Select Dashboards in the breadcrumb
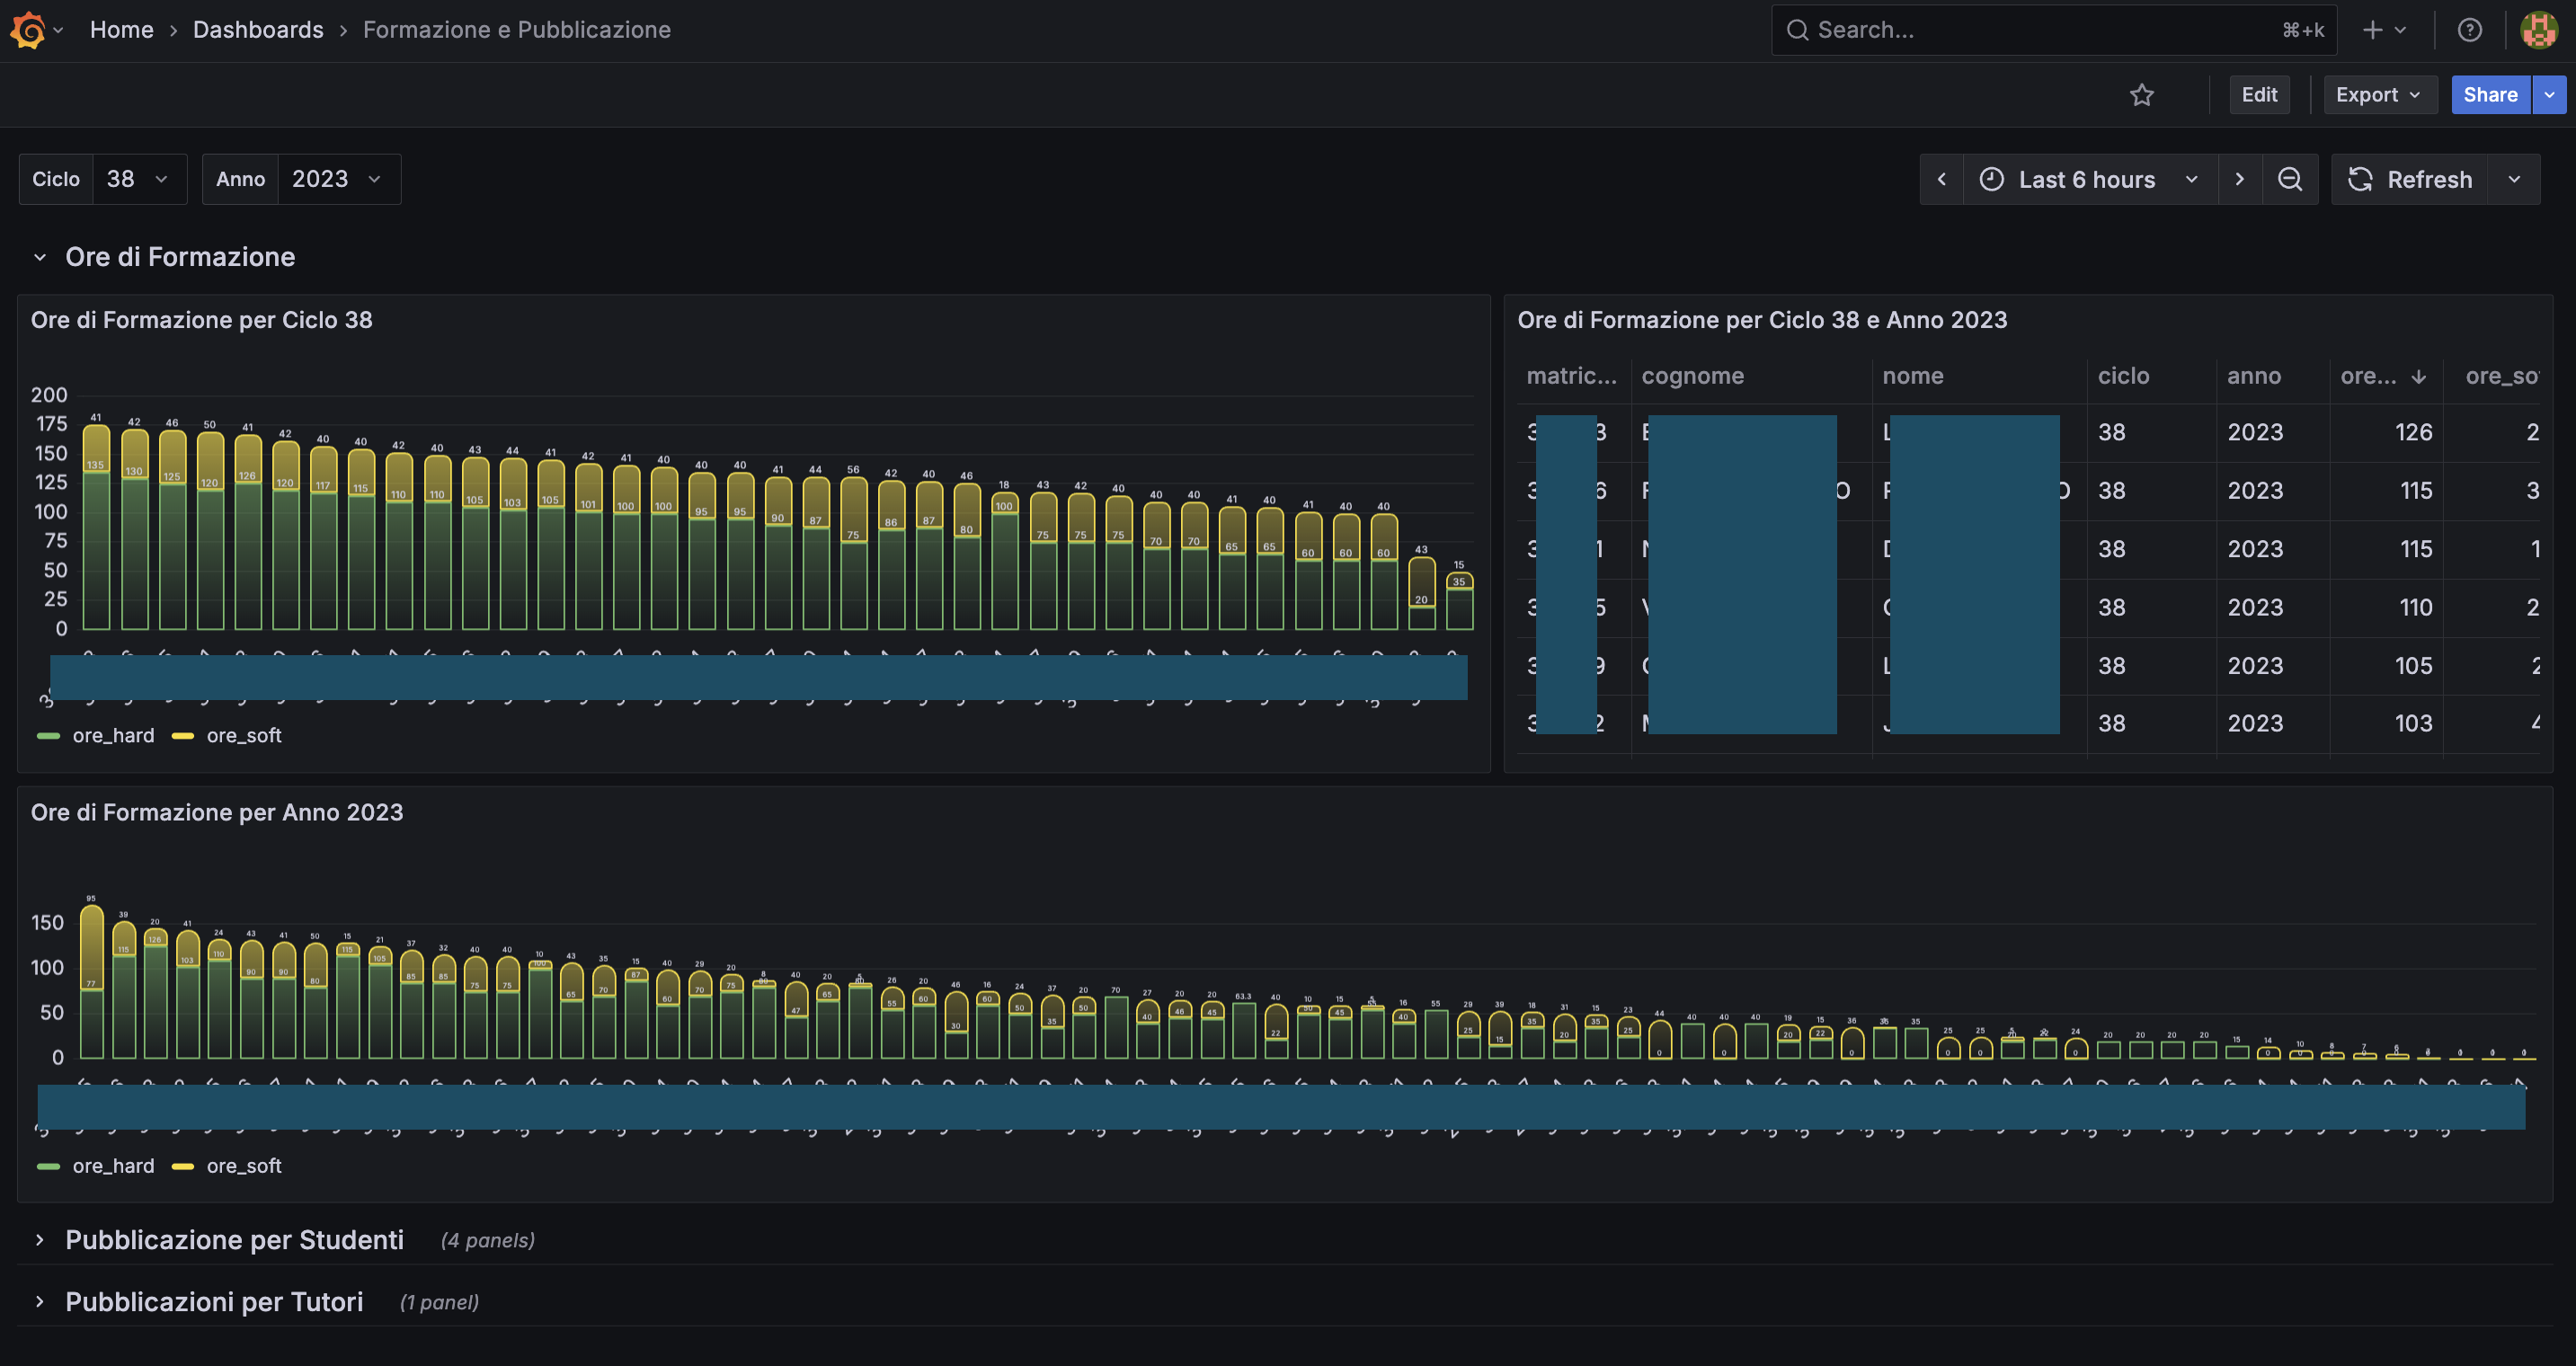The width and height of the screenshot is (2576, 1366). [x=258, y=29]
